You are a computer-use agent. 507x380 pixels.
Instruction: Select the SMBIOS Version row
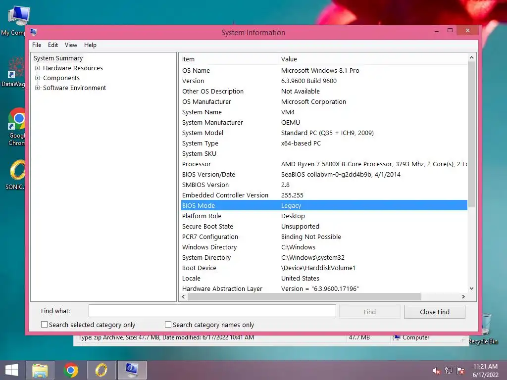point(324,185)
